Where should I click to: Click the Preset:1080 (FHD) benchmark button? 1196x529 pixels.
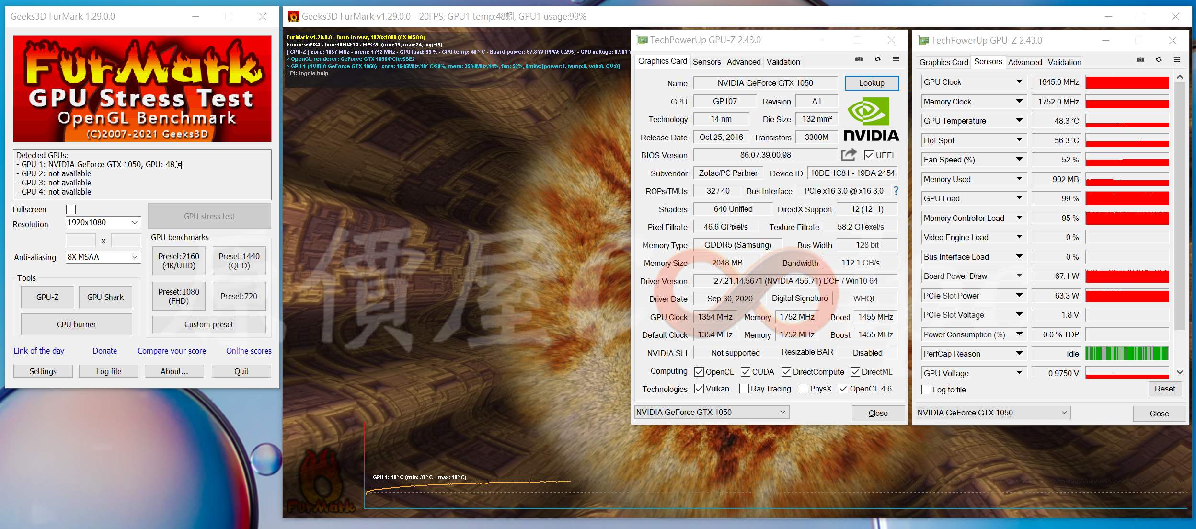tap(179, 296)
